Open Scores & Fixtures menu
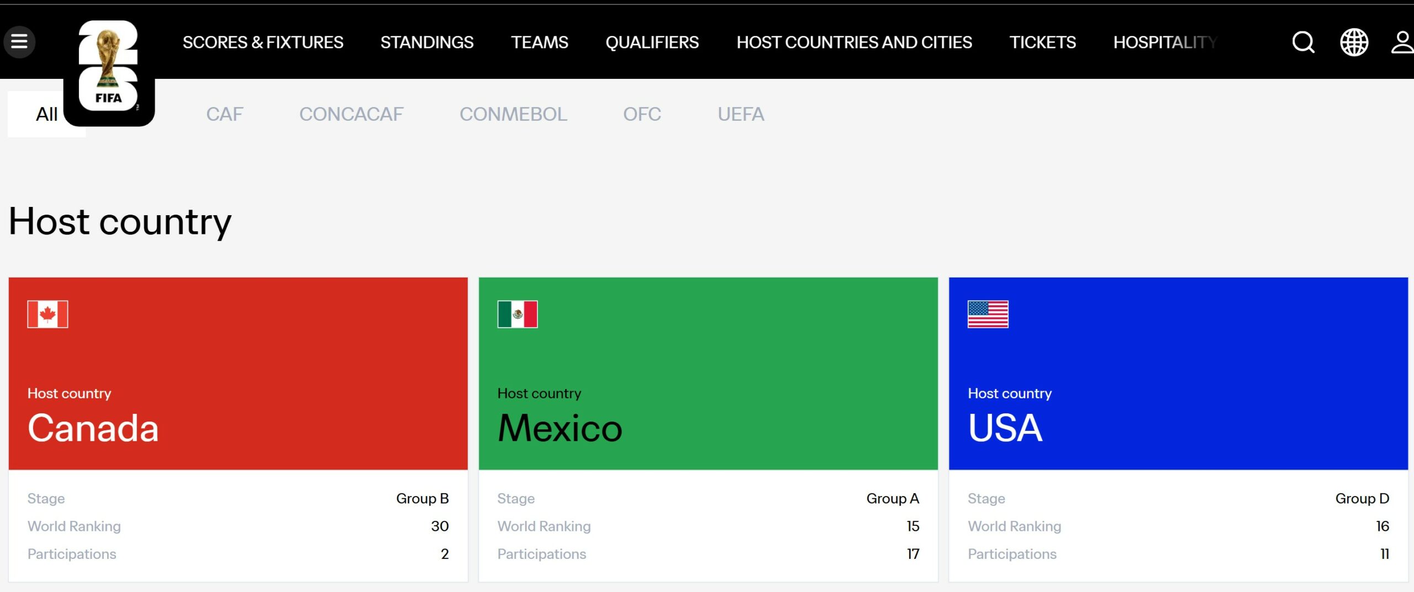The image size is (1414, 592). coord(263,42)
